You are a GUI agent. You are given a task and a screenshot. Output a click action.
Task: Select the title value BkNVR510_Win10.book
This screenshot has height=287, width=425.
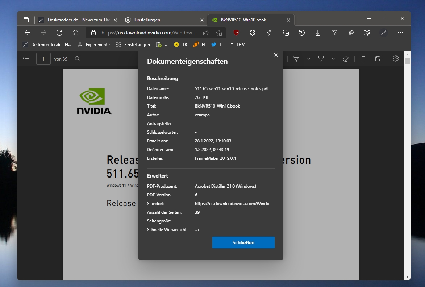click(217, 106)
